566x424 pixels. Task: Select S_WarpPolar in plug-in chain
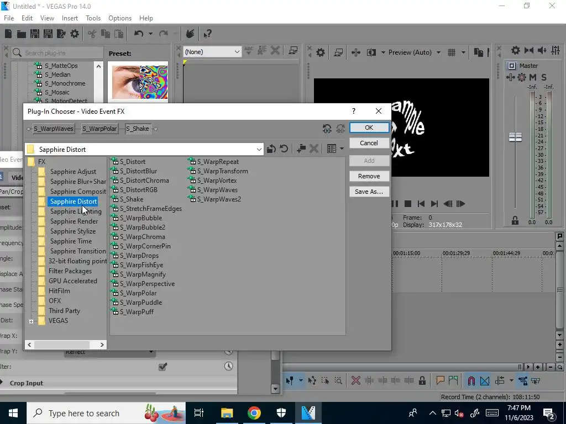click(x=99, y=129)
